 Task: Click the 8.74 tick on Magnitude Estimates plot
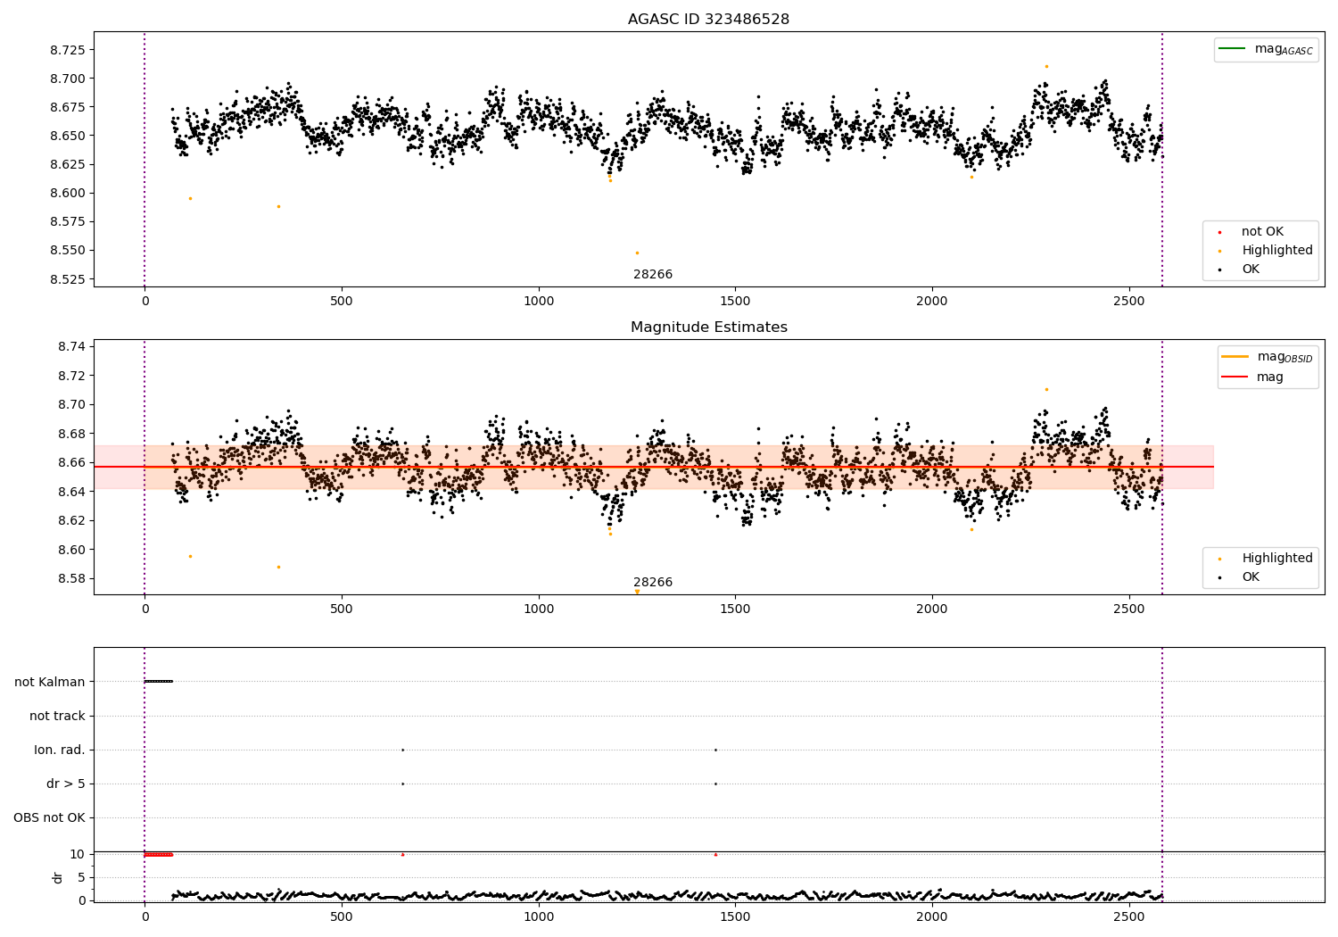[71, 346]
